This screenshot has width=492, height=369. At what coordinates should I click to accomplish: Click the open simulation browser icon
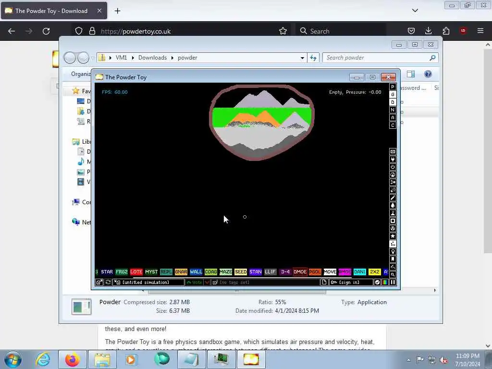tap(99, 283)
